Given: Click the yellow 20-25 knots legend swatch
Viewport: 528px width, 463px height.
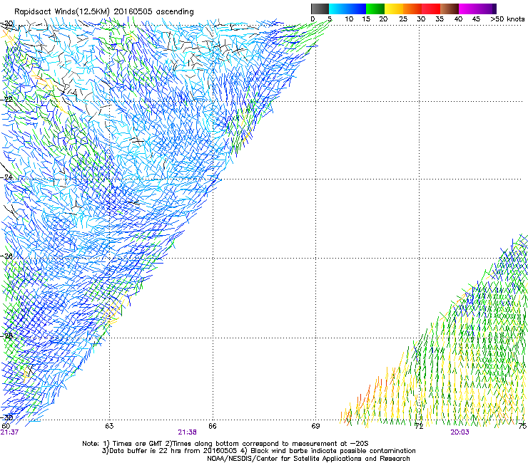Looking at the screenshot, I should point(394,9).
